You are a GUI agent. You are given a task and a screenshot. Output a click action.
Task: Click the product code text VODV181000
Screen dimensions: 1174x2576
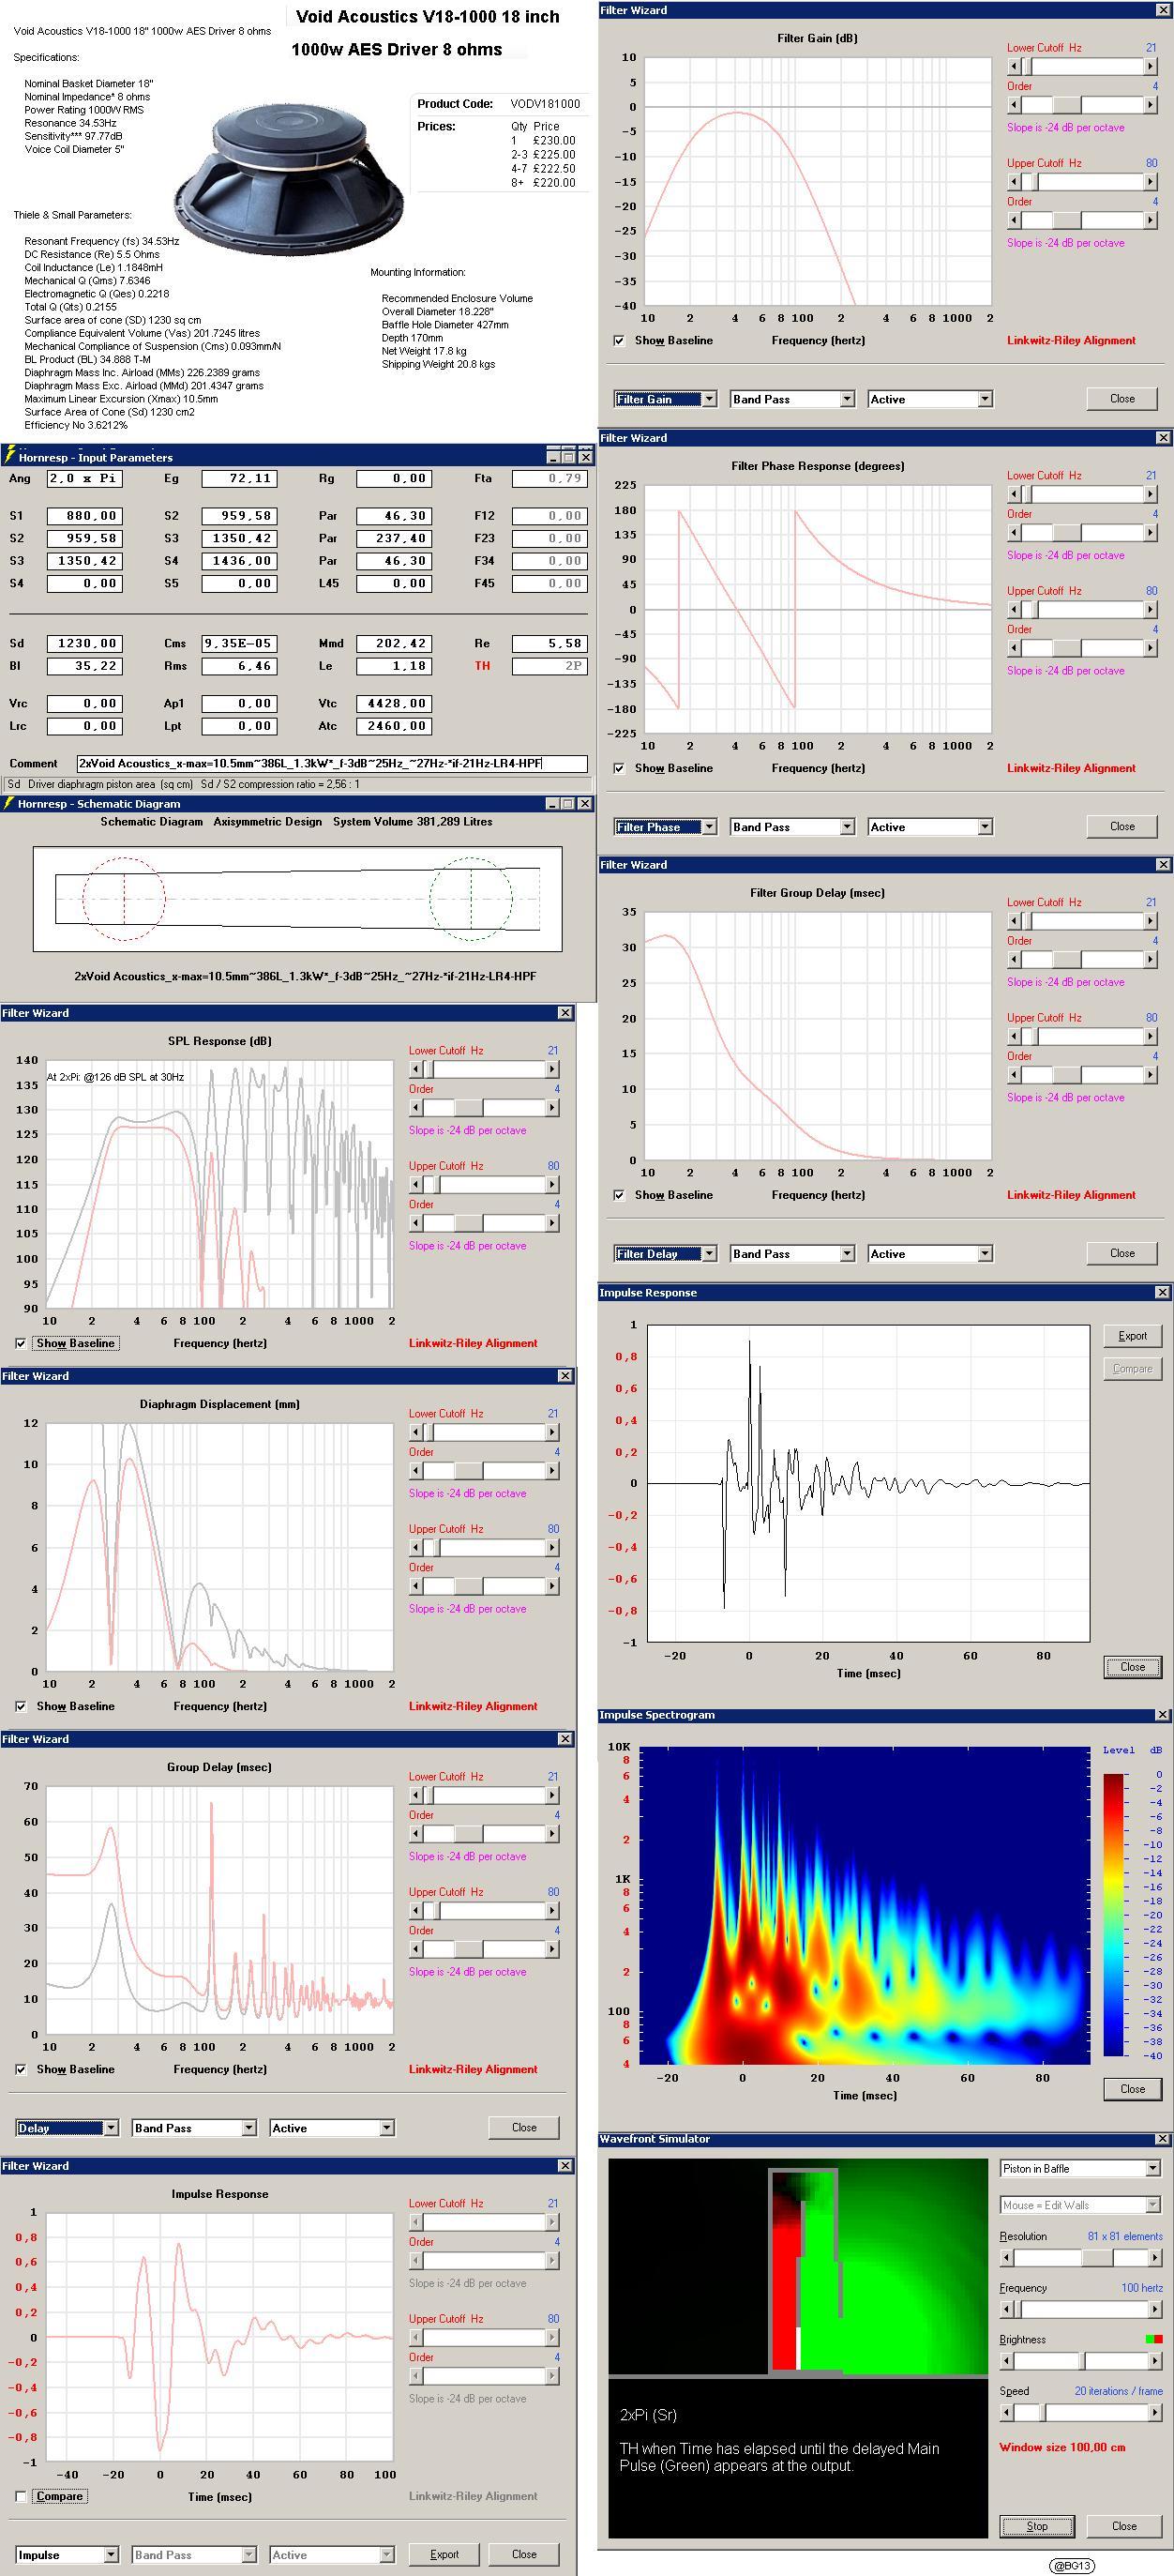[x=545, y=104]
